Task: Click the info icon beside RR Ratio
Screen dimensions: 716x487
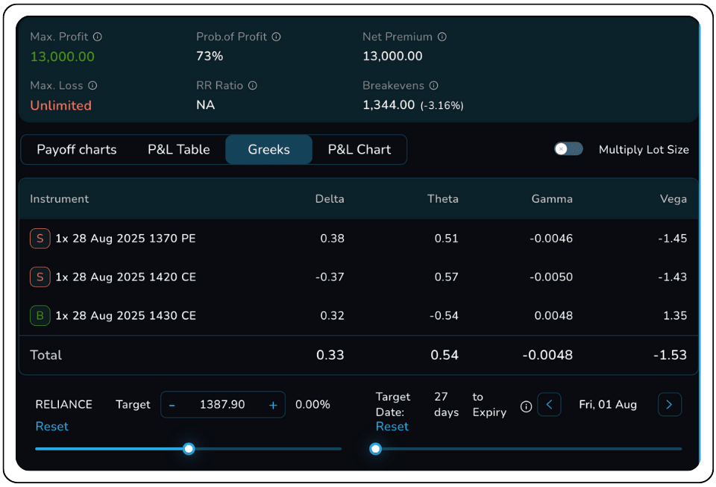Action: point(253,86)
